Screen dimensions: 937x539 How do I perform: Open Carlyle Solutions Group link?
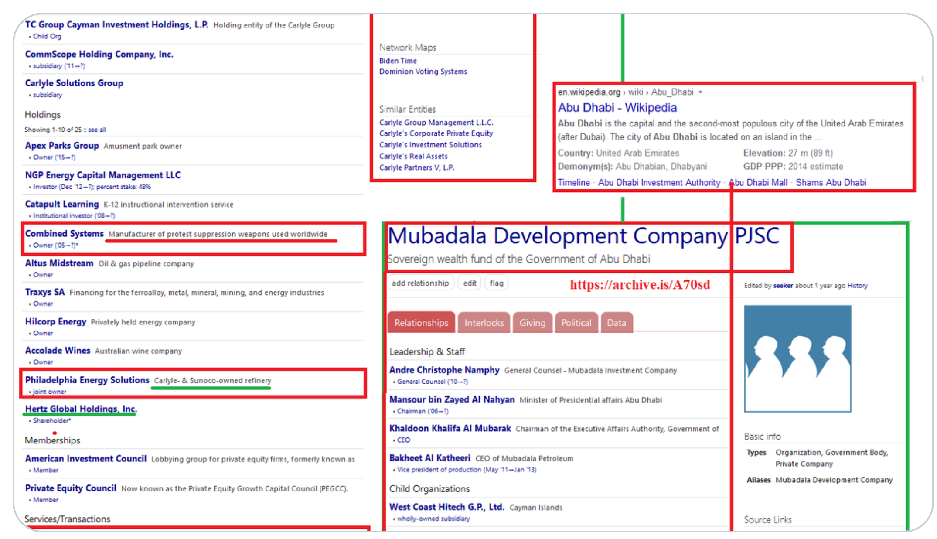[x=74, y=83]
